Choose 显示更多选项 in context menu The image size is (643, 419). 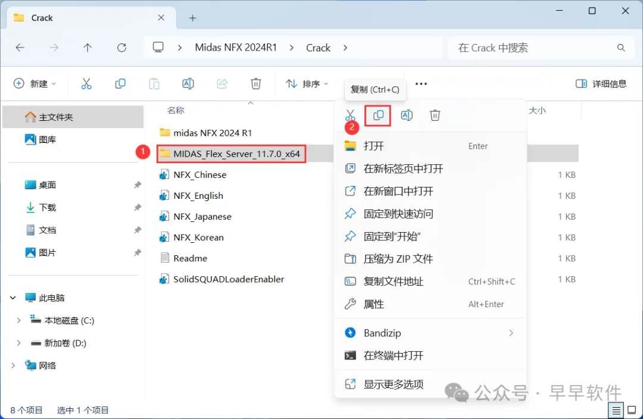430,384
